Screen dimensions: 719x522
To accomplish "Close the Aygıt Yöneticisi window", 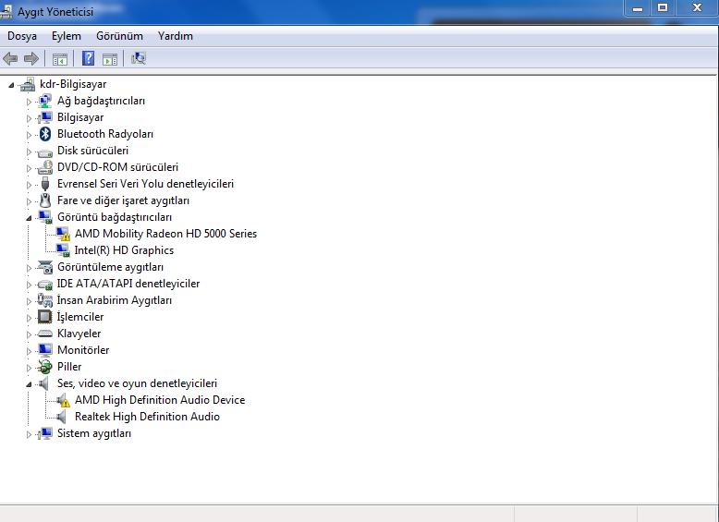I will [697, 7].
